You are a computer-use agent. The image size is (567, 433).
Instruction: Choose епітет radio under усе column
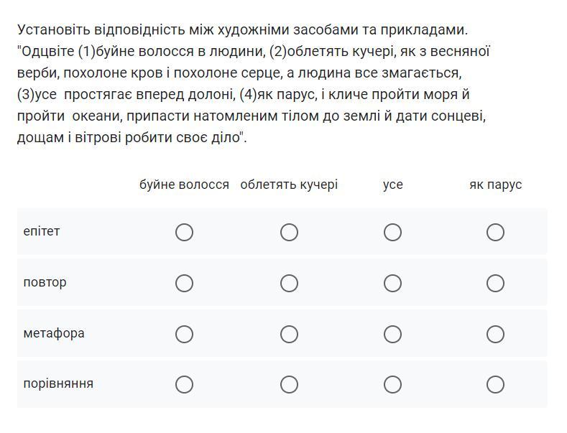392,232
